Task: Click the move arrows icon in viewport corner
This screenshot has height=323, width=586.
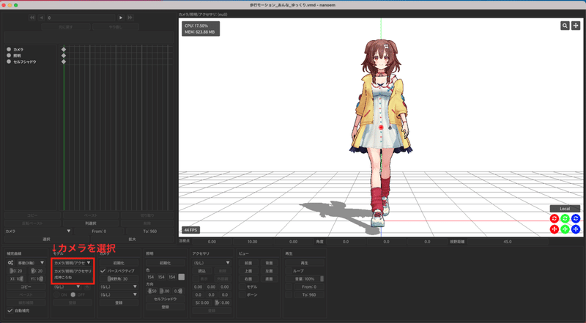Action: coord(576,26)
